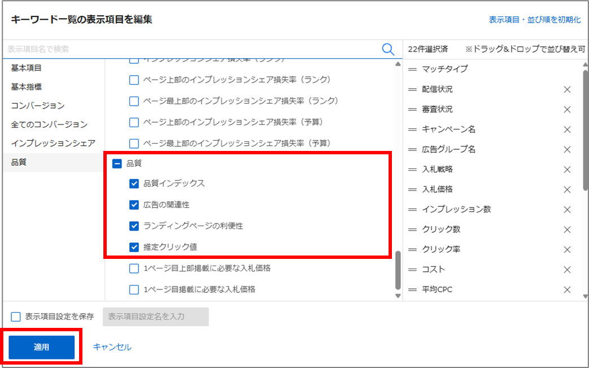This screenshot has width=589, height=368.
Task: Remove 入札戦略 with the X icon
Action: [567, 170]
